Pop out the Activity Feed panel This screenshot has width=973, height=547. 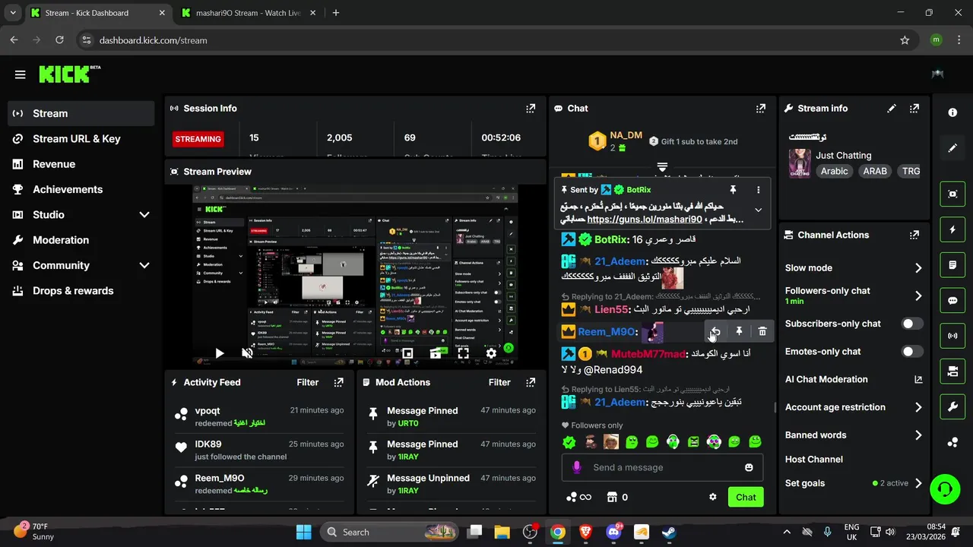tap(339, 383)
